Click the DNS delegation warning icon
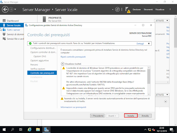Viewport: 177px width, 133px height. (64, 88)
